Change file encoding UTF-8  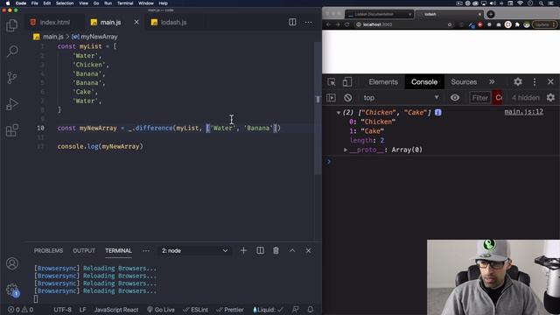[62, 310]
